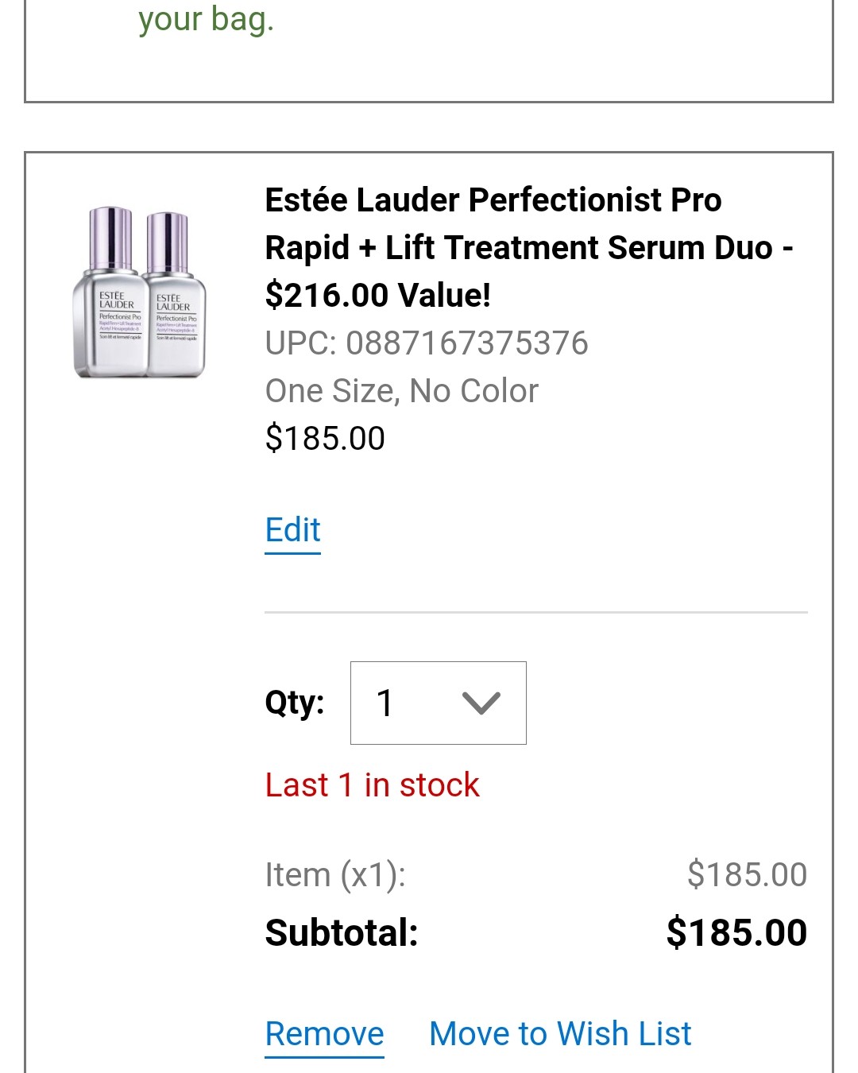
Task: Tap the One Size, No Color label
Action: [402, 391]
